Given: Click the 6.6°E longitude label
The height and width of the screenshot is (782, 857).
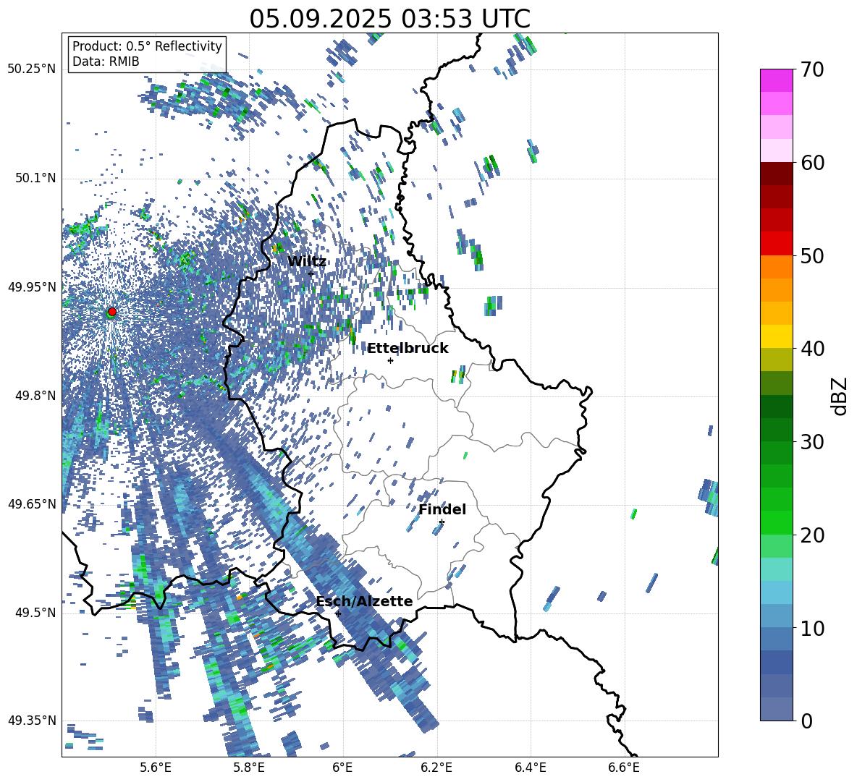Looking at the screenshot, I should pyautogui.click(x=624, y=768).
